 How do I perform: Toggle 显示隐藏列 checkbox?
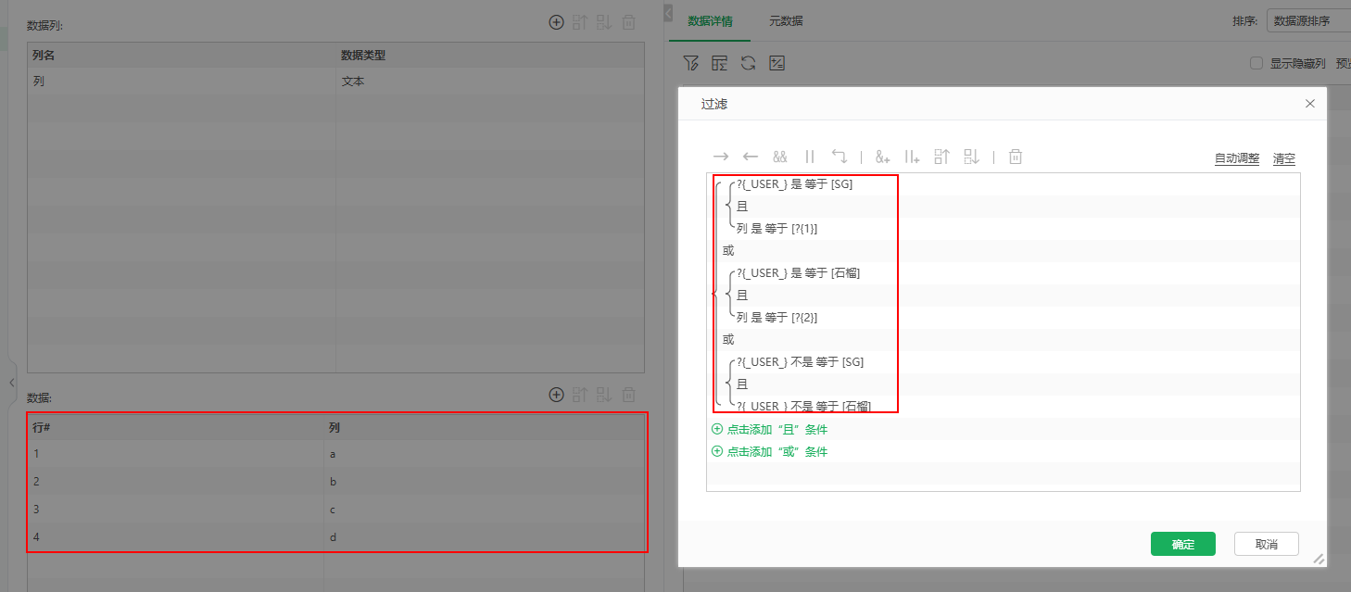tap(1256, 63)
